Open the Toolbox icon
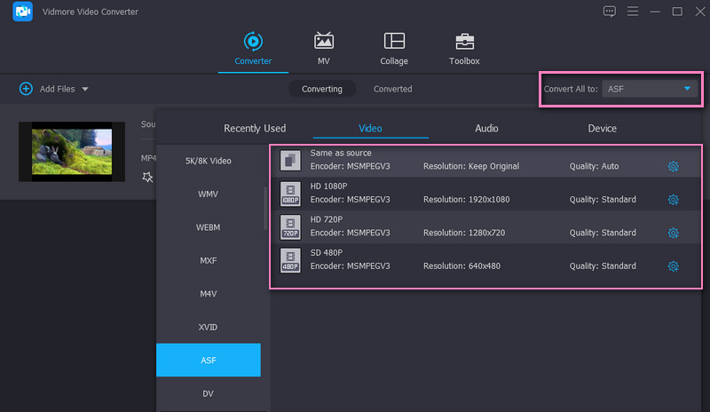Viewport: 710px width, 412px height. (464, 42)
